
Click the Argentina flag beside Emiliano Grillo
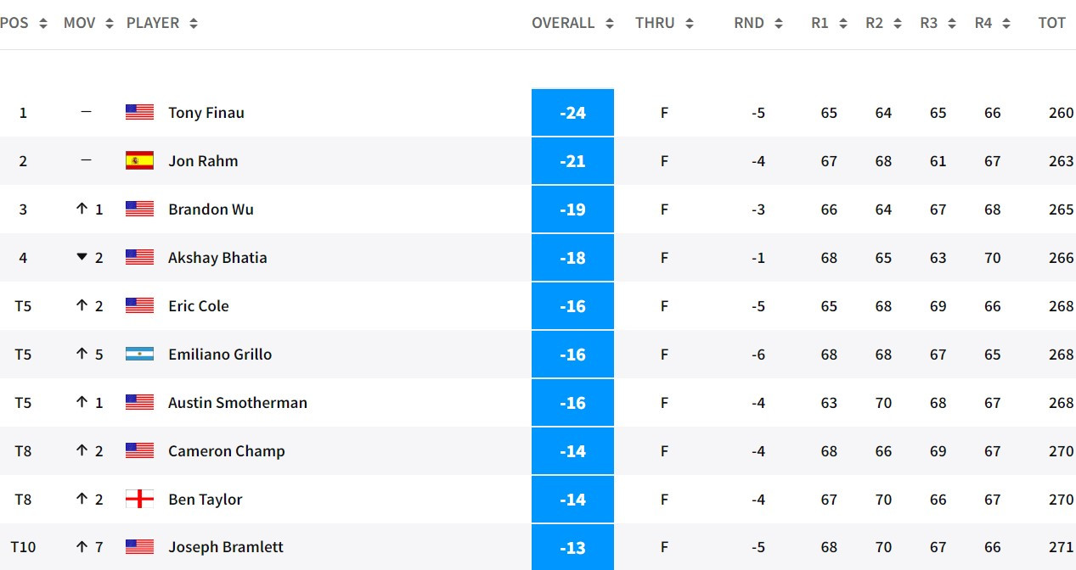pos(139,354)
